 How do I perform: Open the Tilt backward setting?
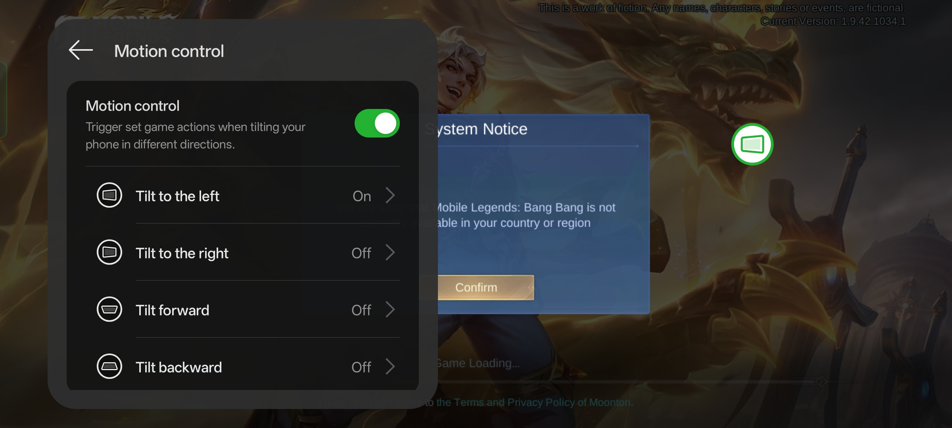pos(243,367)
